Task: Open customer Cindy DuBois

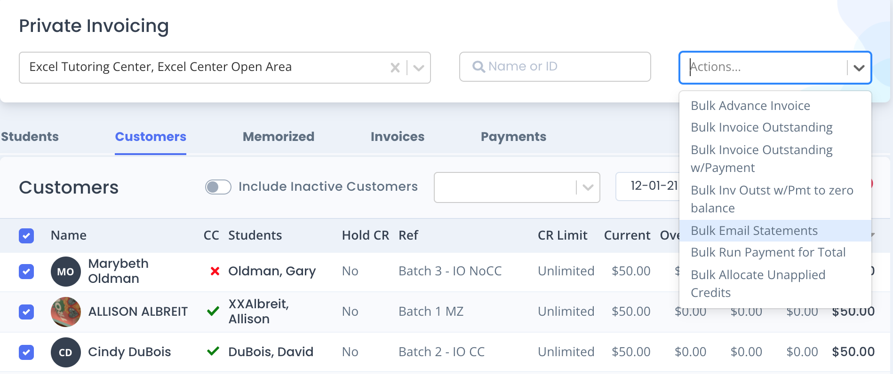Action: click(x=129, y=352)
